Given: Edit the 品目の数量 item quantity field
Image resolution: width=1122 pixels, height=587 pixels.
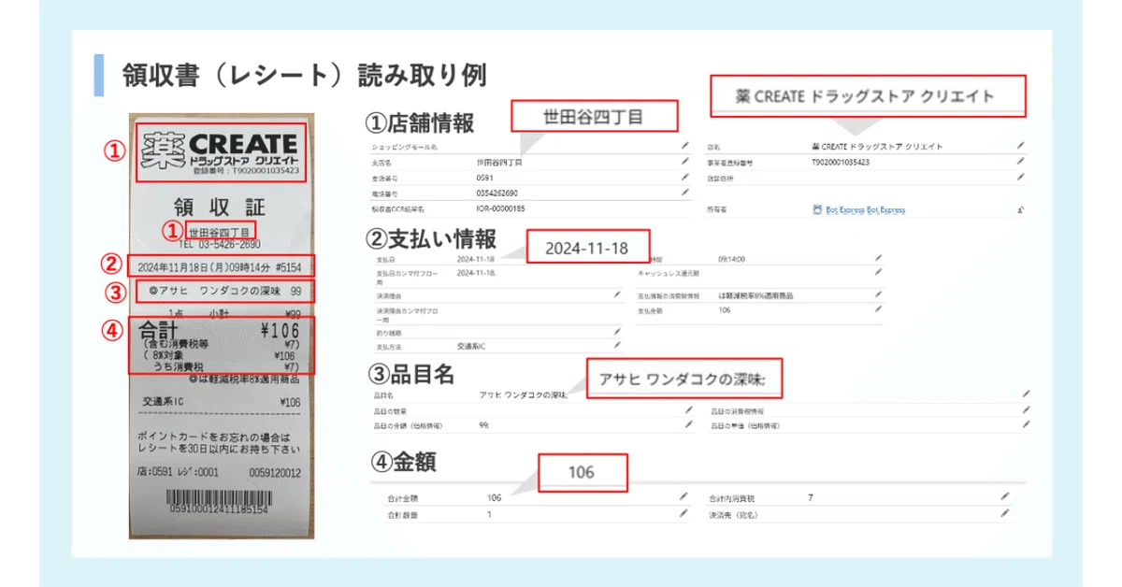Looking at the screenshot, I should coord(689,409).
